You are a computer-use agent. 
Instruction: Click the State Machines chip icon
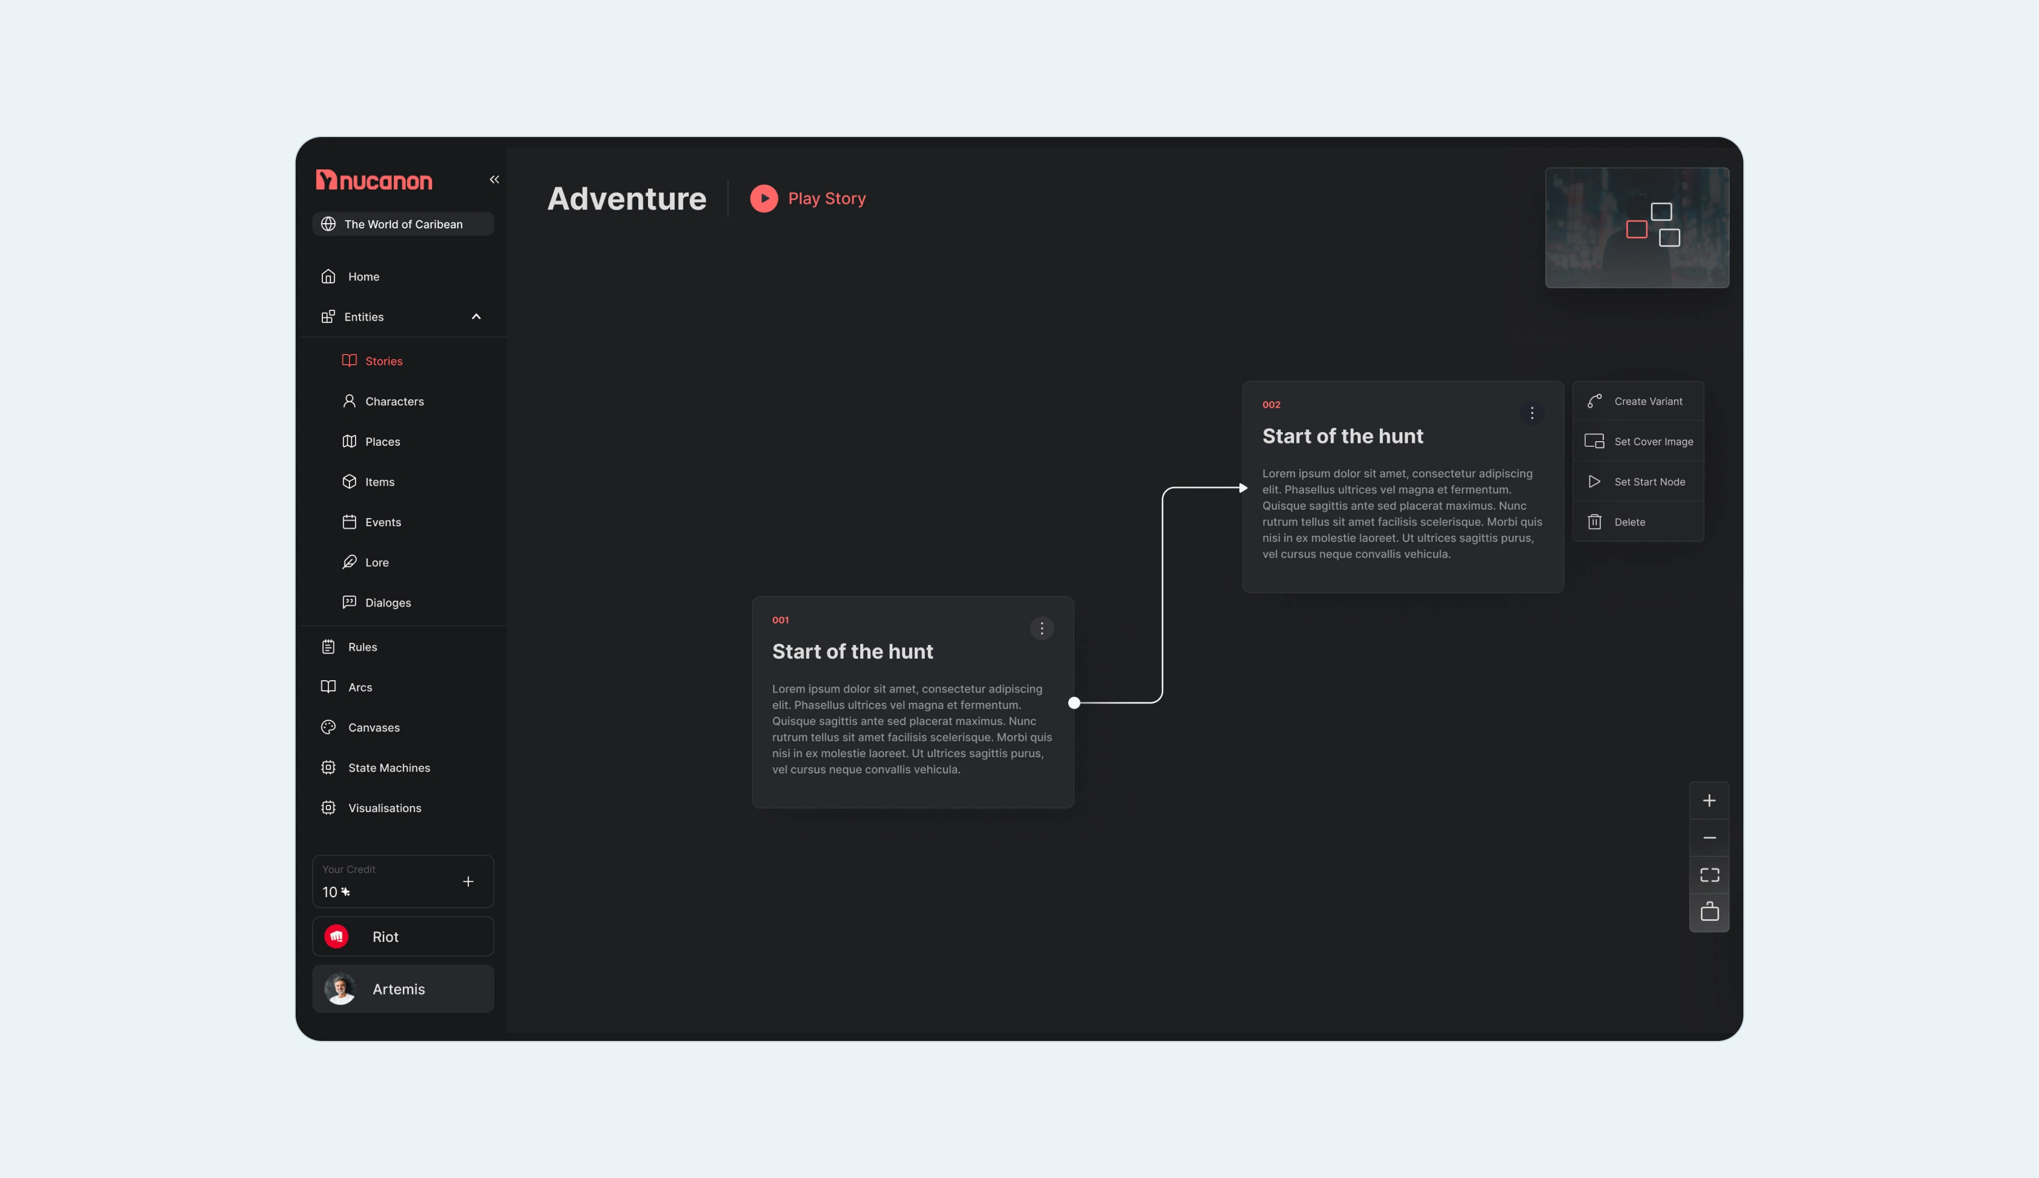[329, 768]
